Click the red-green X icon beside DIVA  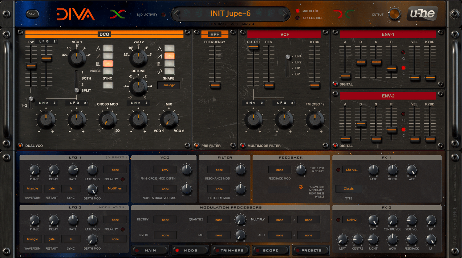point(117,14)
